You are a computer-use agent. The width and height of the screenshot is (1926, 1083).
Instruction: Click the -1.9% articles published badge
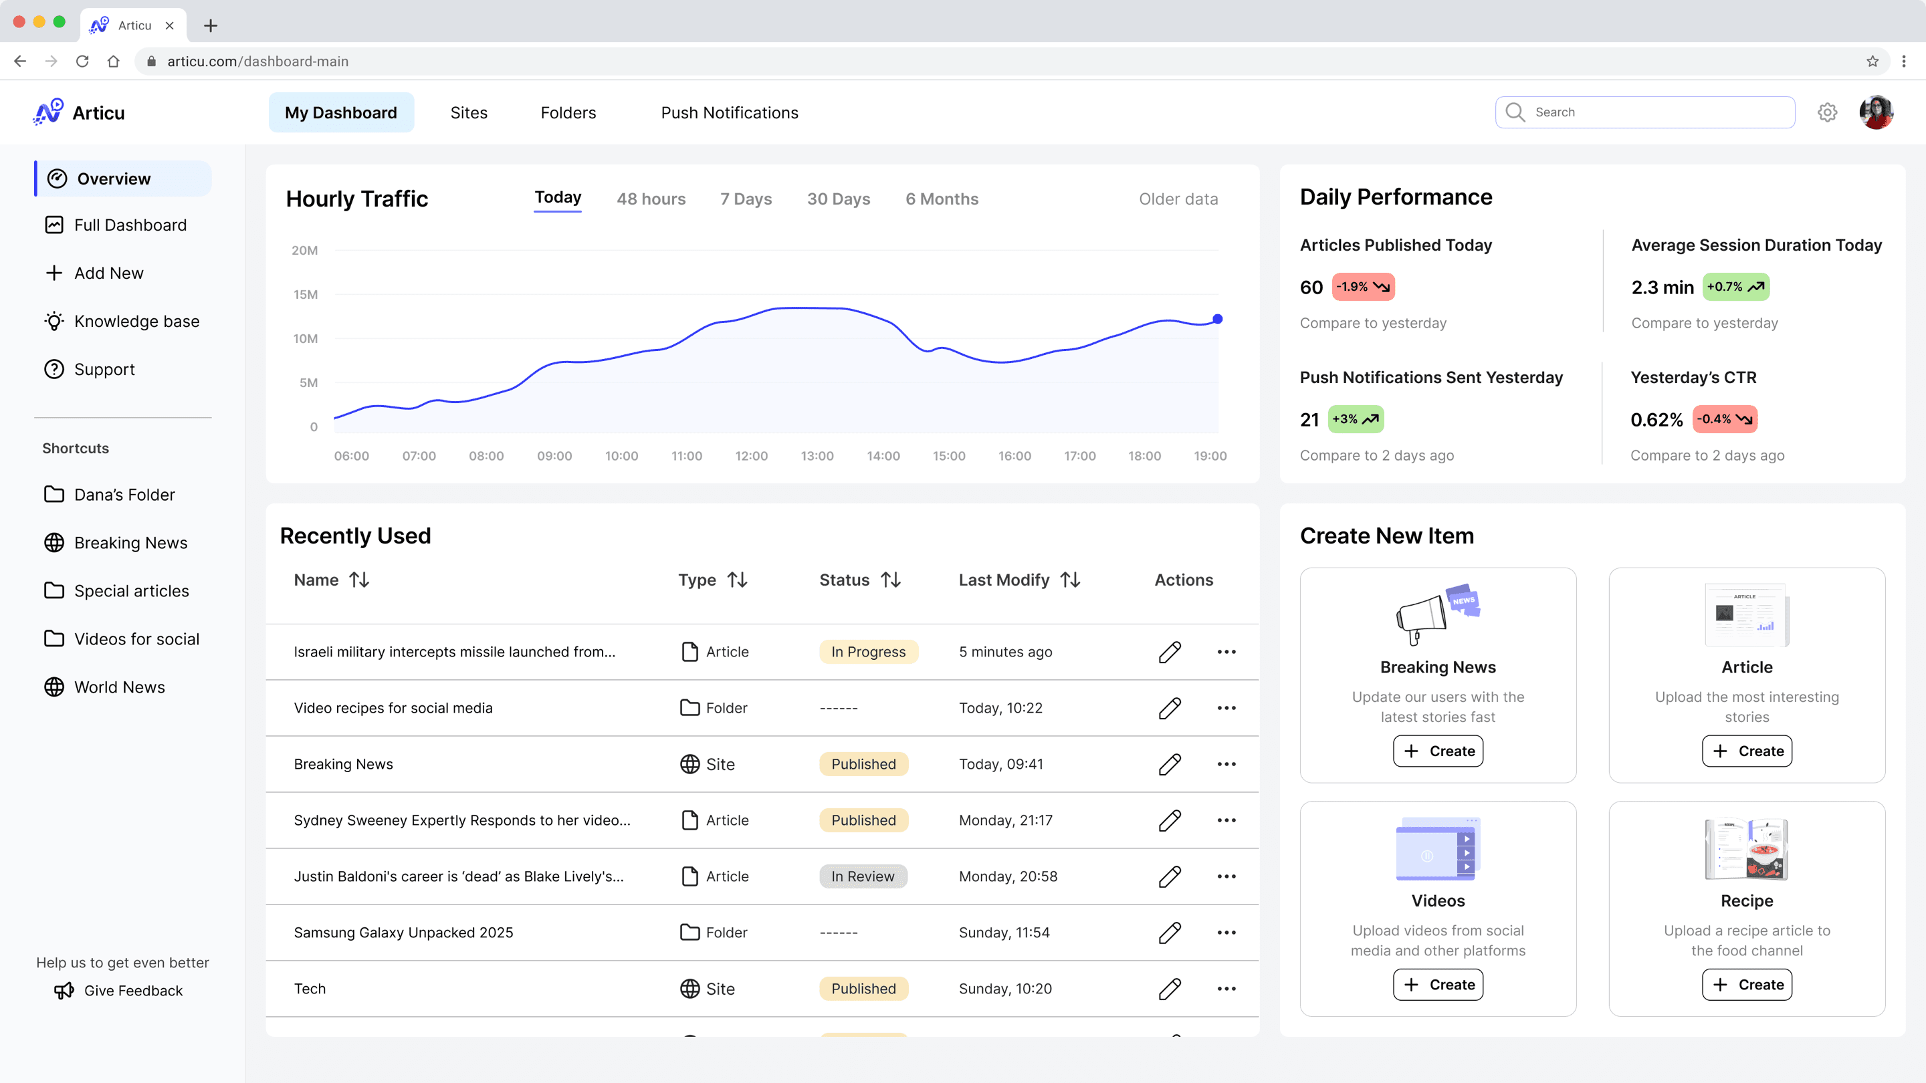coord(1362,287)
